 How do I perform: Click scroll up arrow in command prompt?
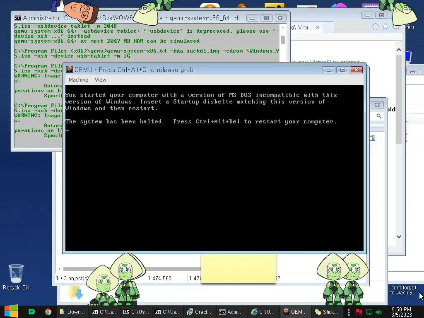coord(283,28)
